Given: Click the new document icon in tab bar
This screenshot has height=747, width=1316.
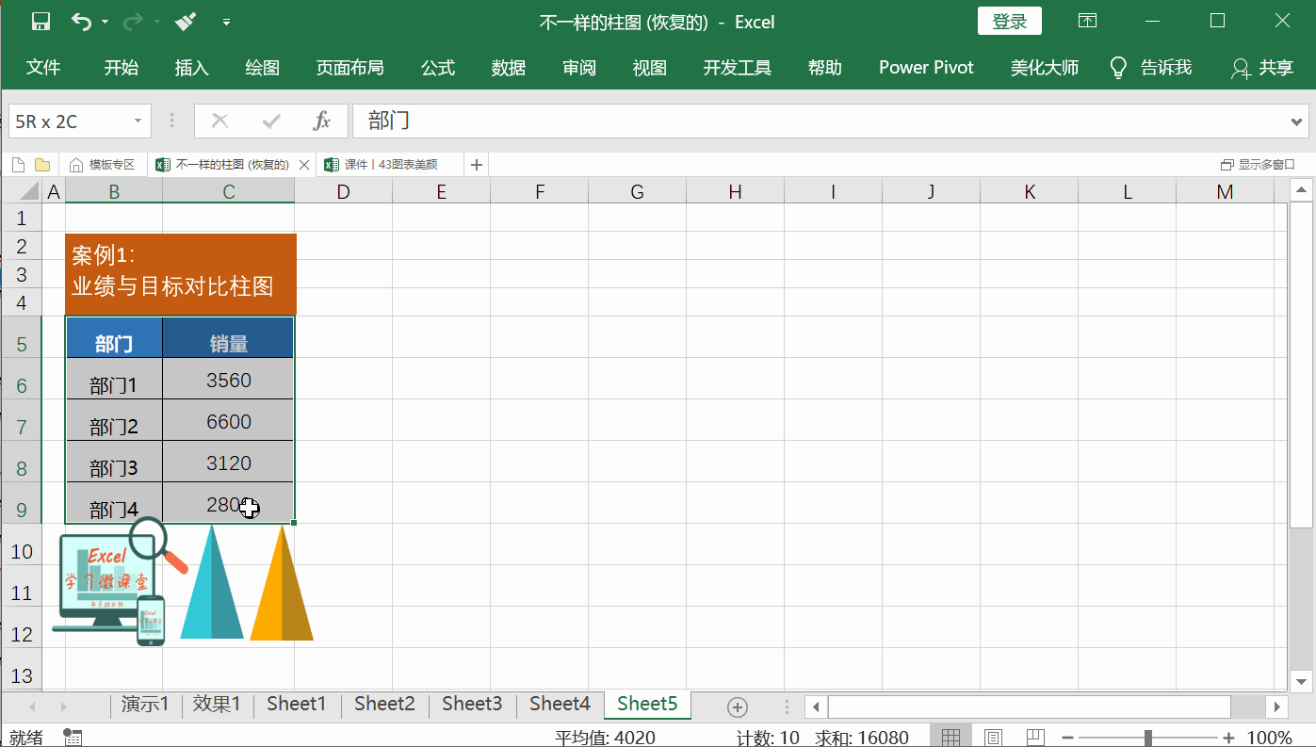Looking at the screenshot, I should click(x=18, y=165).
